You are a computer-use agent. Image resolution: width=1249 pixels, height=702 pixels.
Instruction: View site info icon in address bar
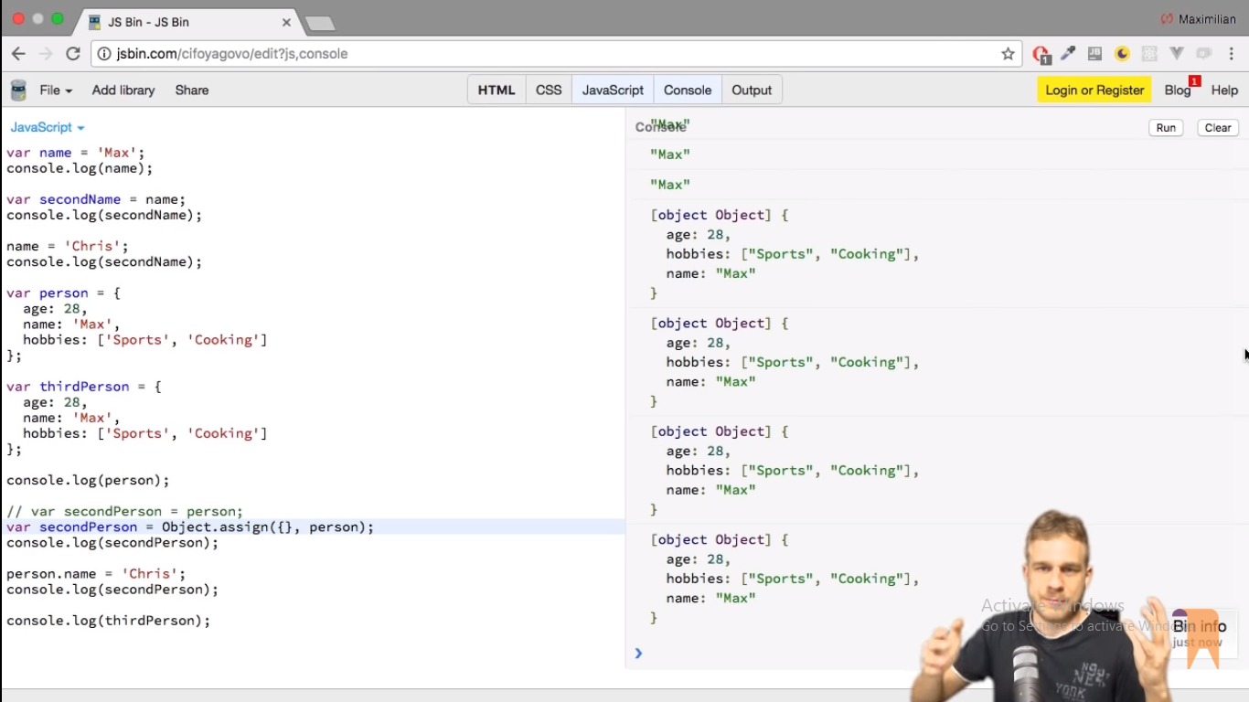tap(104, 54)
